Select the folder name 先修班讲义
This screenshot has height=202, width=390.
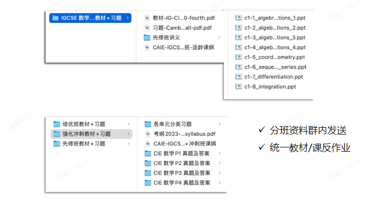point(166,38)
